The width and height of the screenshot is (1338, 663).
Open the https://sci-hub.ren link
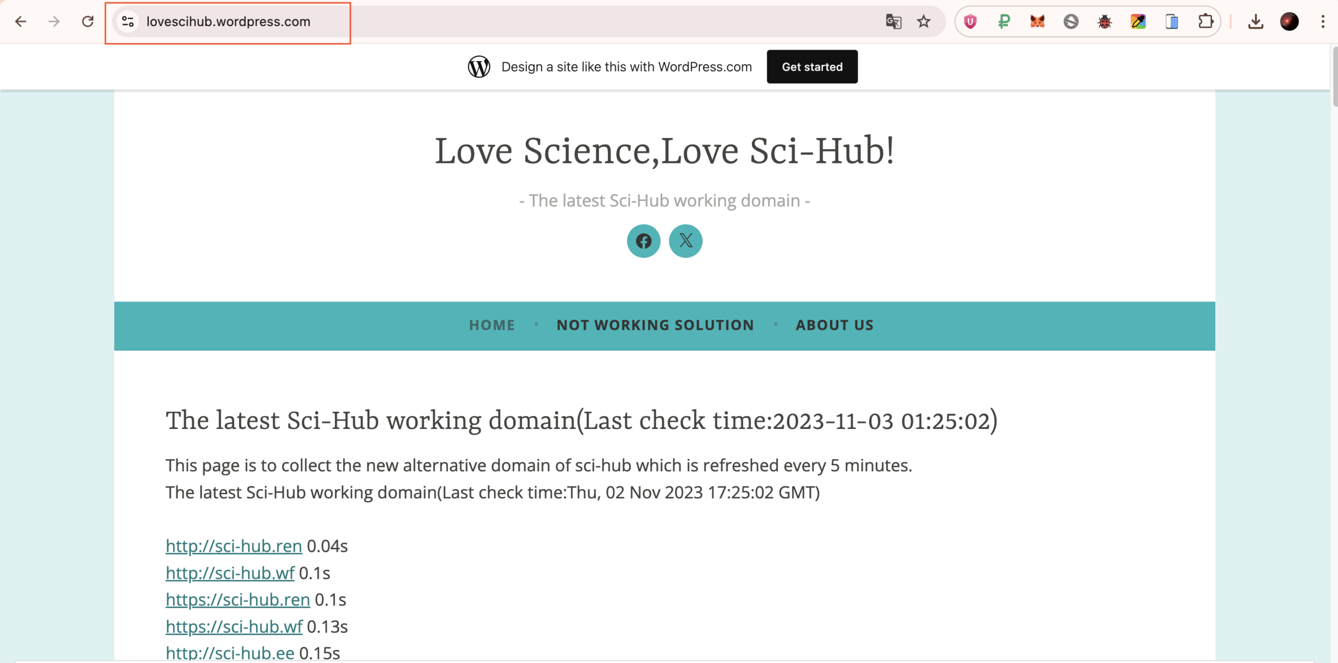click(238, 600)
